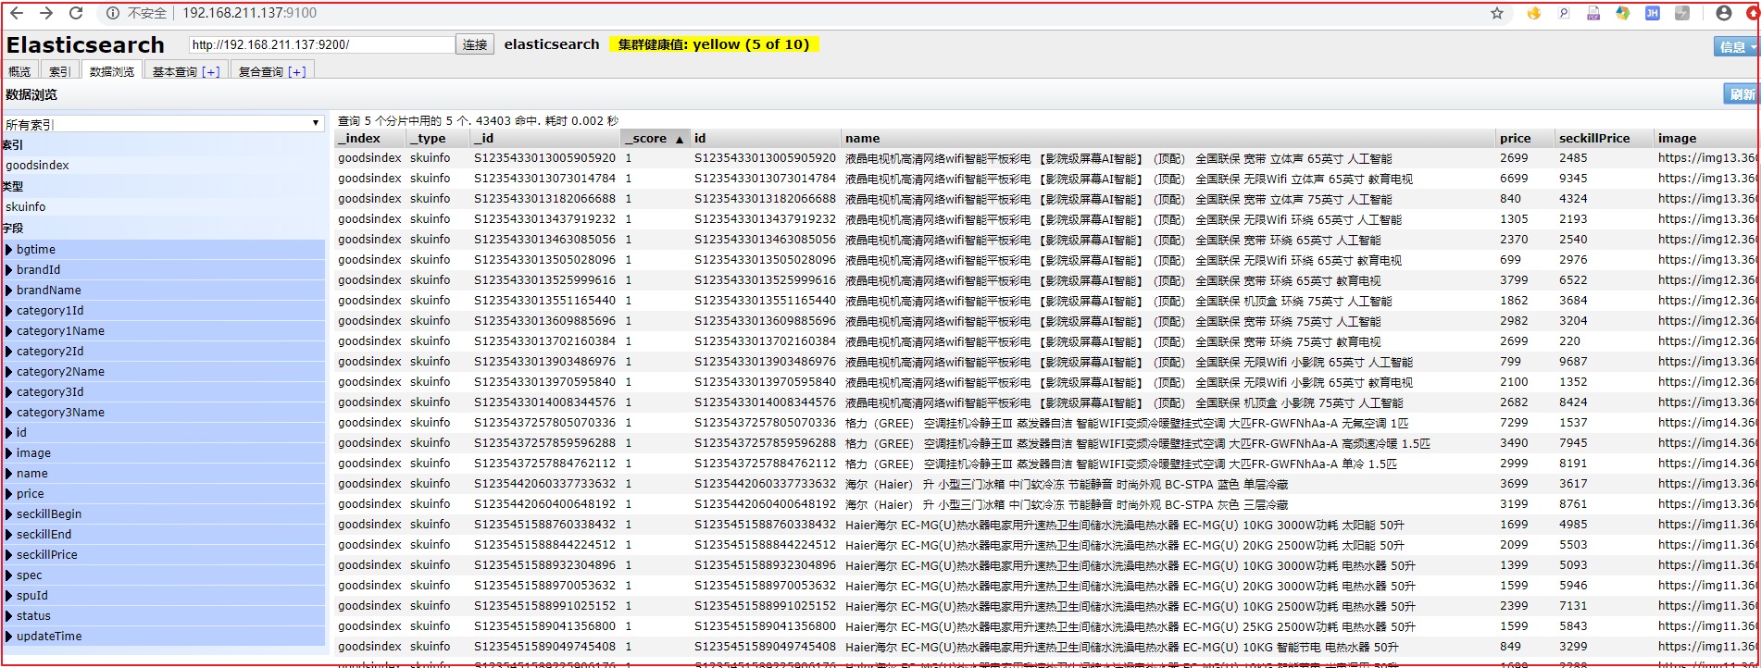Image resolution: width=1761 pixels, height=668 pixels.
Task: Open the 信息 dropdown button
Action: click(x=1736, y=47)
